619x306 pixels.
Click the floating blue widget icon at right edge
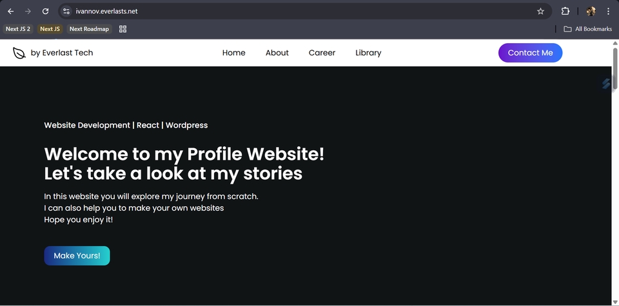click(607, 84)
